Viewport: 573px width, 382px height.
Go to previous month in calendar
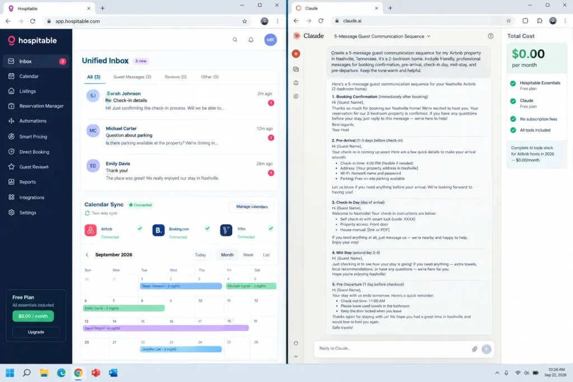coord(87,255)
